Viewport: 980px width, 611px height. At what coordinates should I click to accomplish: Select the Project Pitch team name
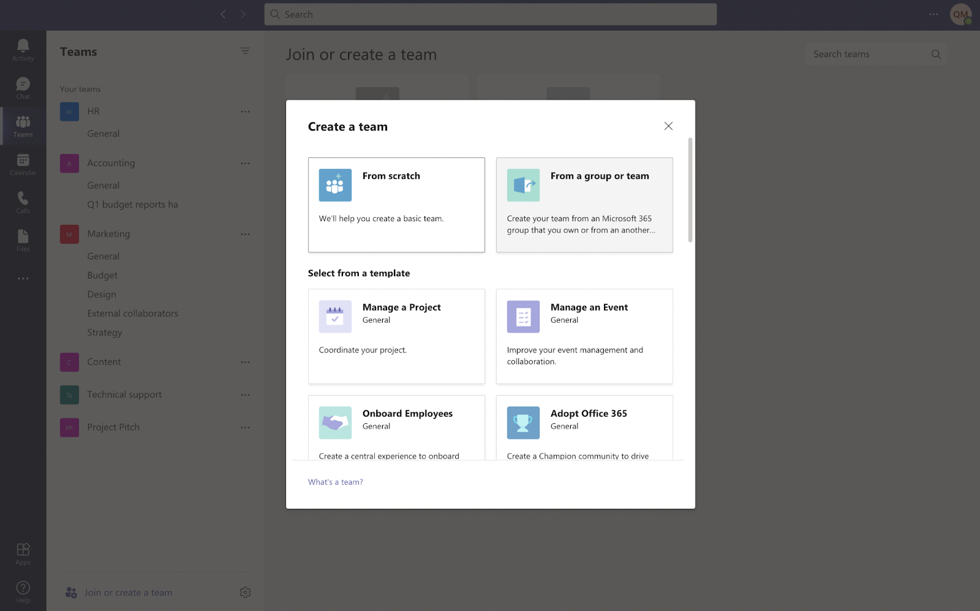click(113, 427)
